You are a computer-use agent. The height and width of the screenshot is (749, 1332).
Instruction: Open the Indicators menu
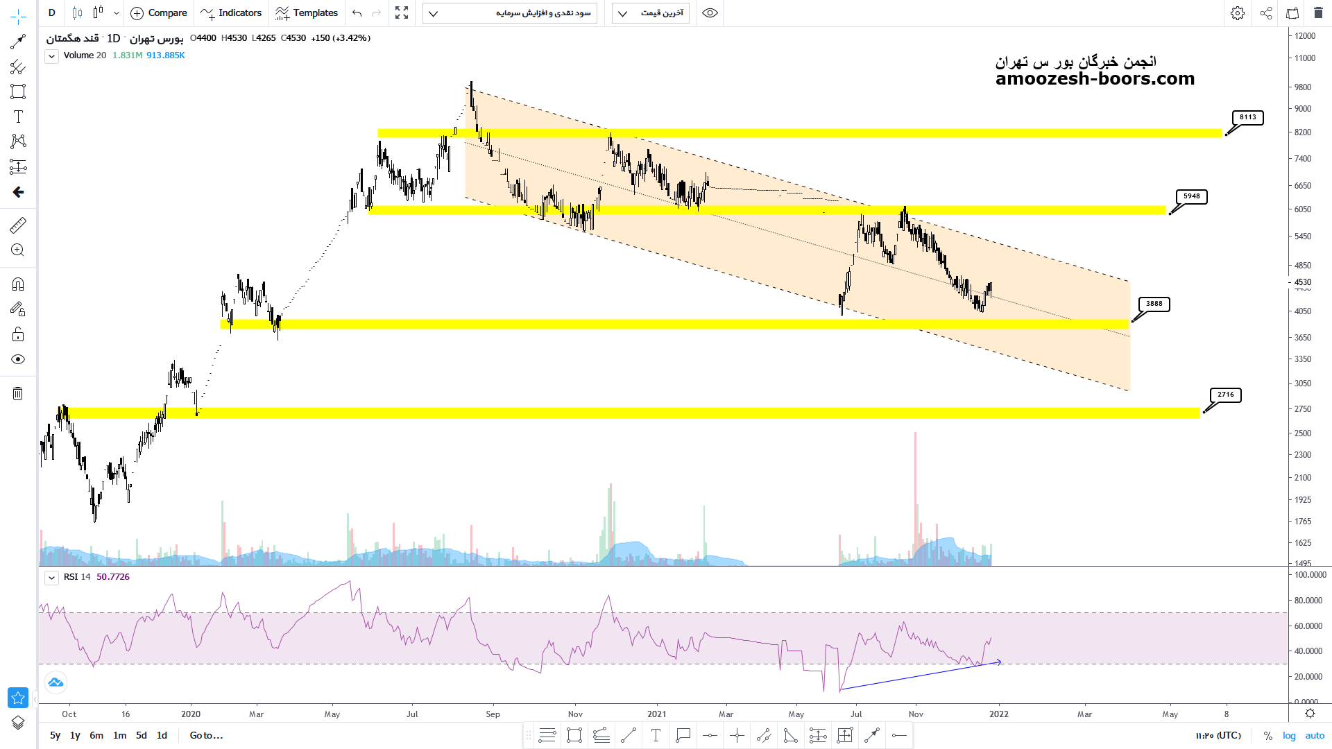(x=232, y=13)
